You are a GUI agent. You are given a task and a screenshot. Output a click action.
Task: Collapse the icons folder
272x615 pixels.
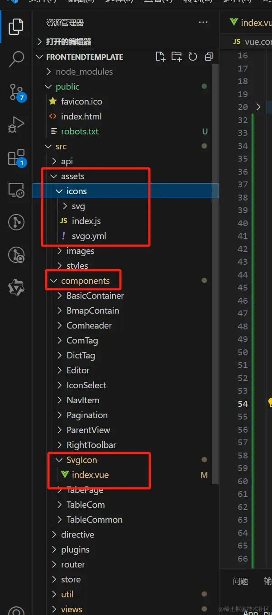(76, 191)
